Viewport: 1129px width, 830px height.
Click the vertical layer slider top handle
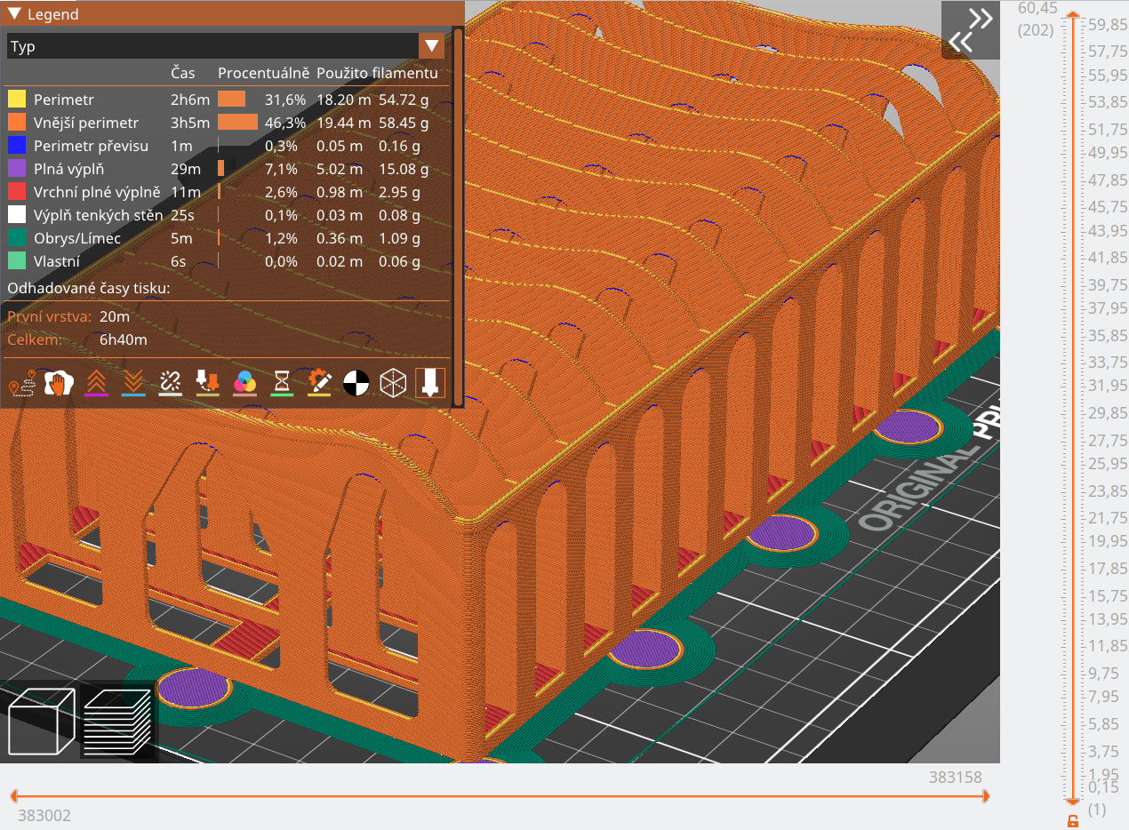click(x=1073, y=16)
